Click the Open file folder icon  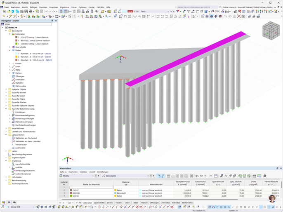point(9,12)
